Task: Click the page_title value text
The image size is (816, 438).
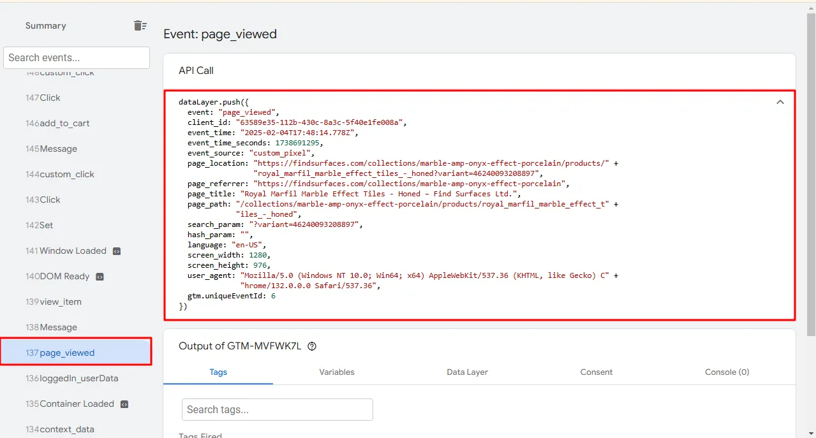Action: (381, 194)
